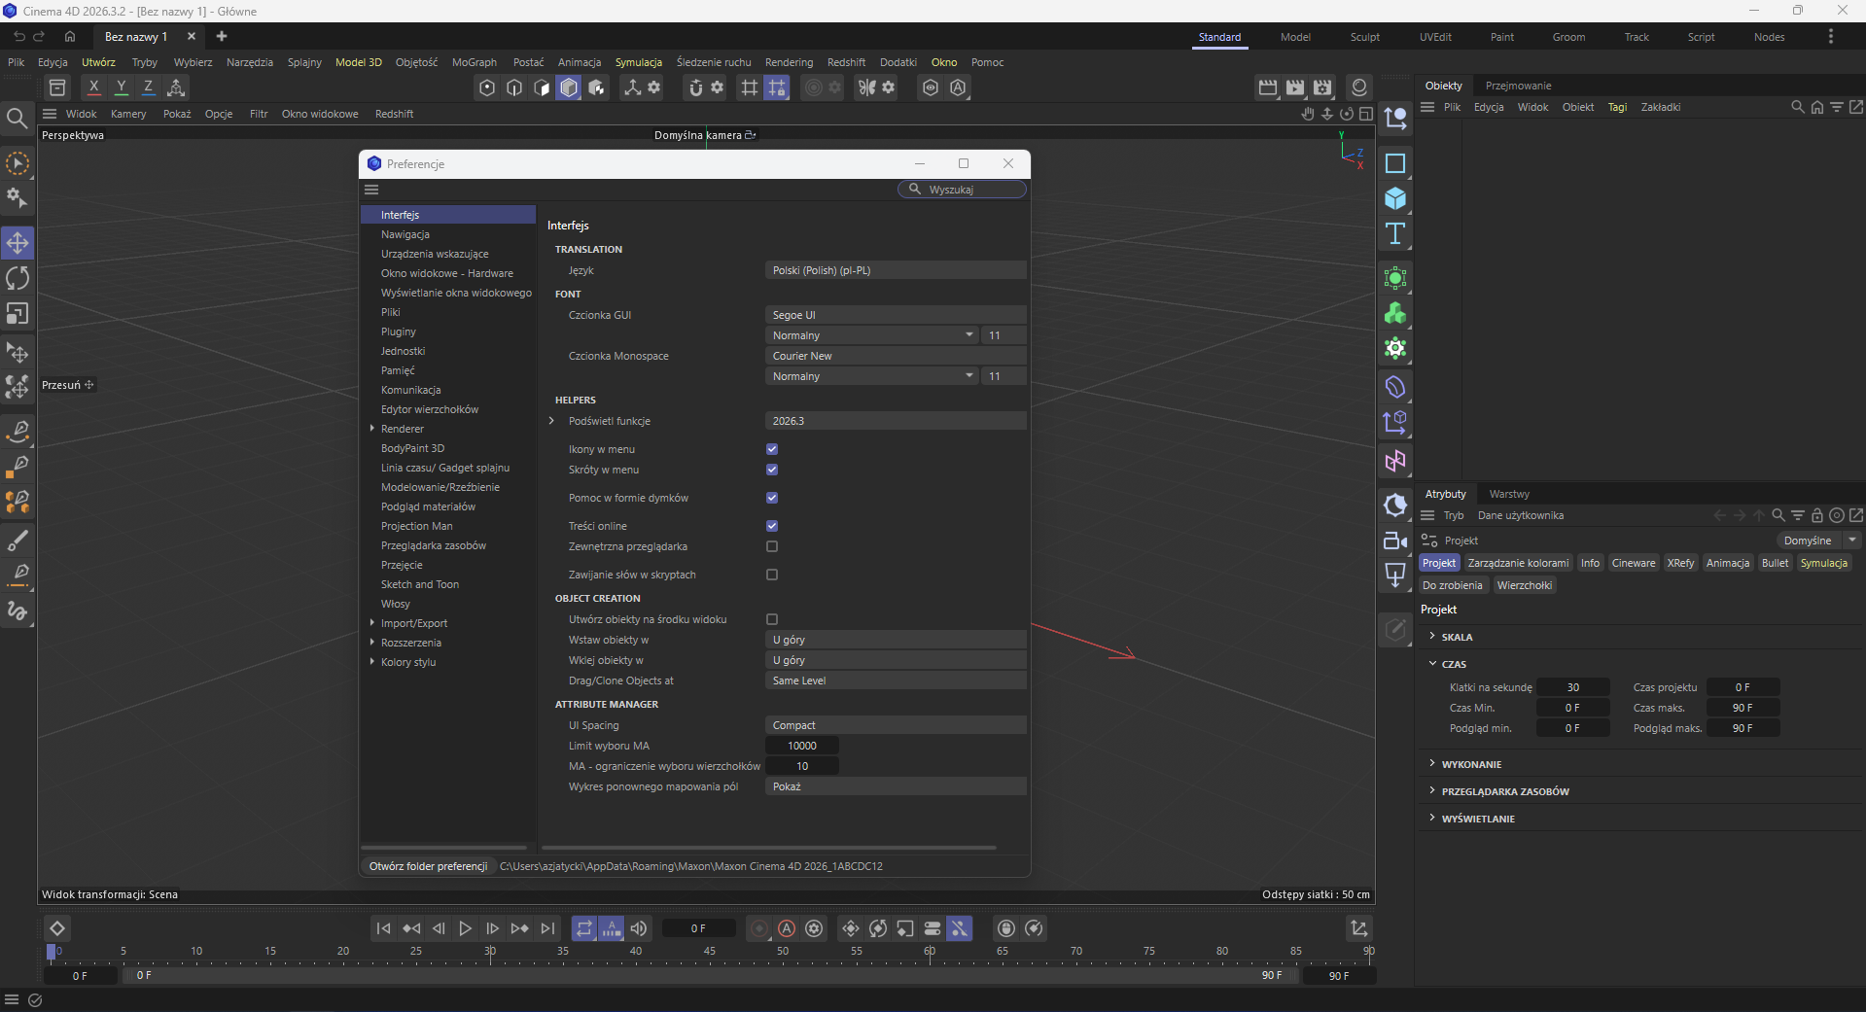
Task: Turn off Treści online
Action: click(x=772, y=526)
